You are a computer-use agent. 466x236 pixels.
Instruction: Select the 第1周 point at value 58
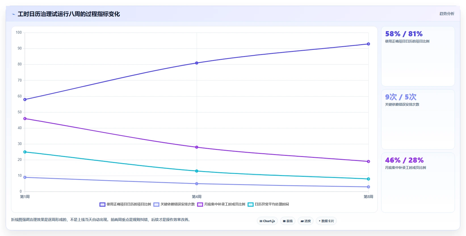(x=25, y=99)
